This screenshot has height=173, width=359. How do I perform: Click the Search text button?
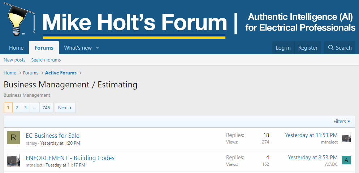(x=344, y=47)
